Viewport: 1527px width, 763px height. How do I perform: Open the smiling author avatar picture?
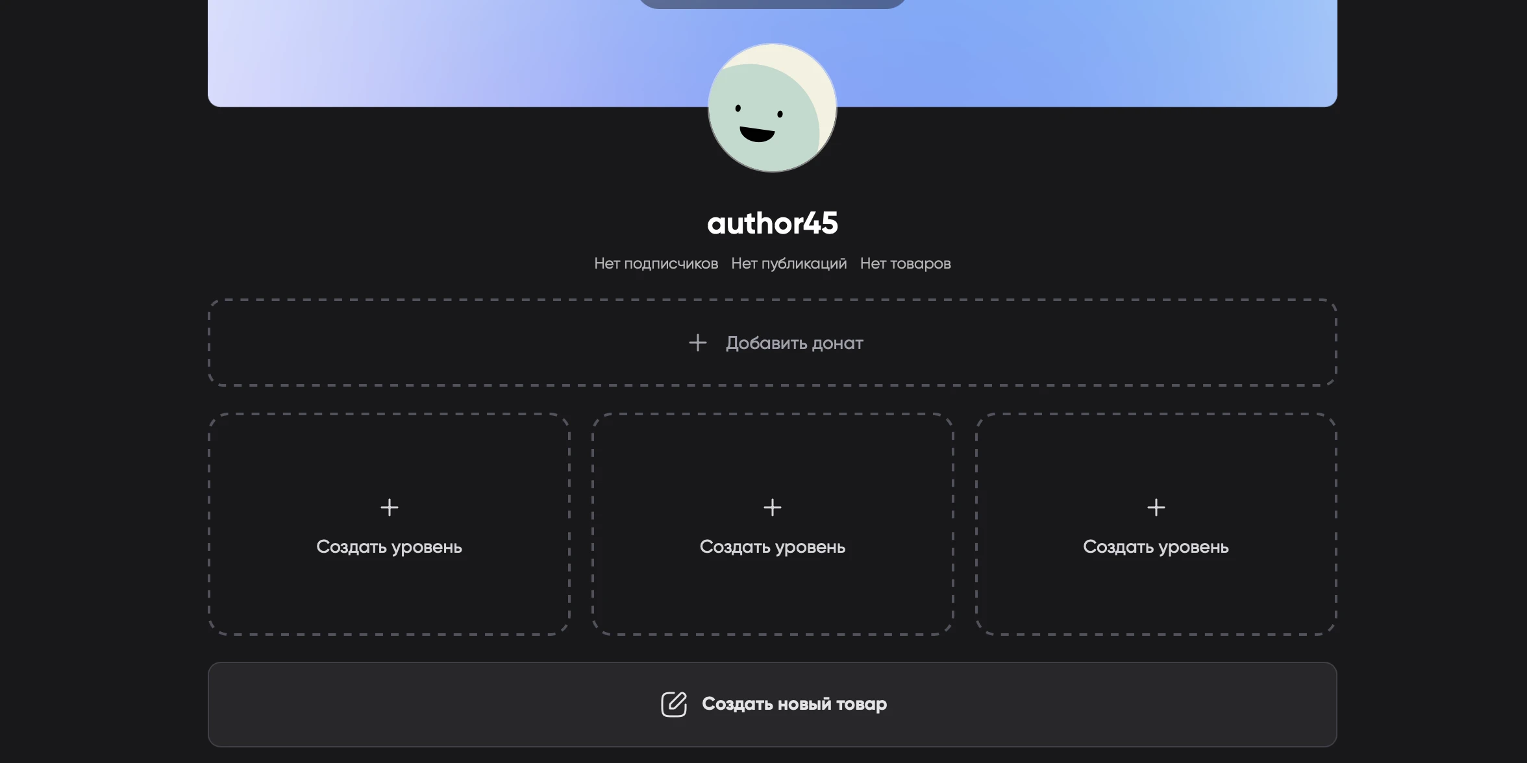click(772, 108)
